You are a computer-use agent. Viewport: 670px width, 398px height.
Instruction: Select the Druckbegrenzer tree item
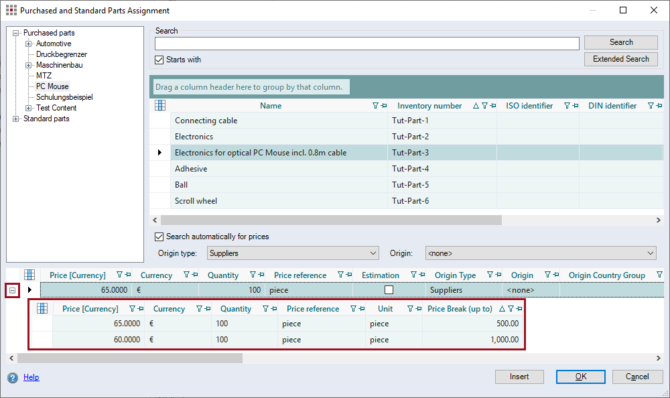click(x=62, y=54)
